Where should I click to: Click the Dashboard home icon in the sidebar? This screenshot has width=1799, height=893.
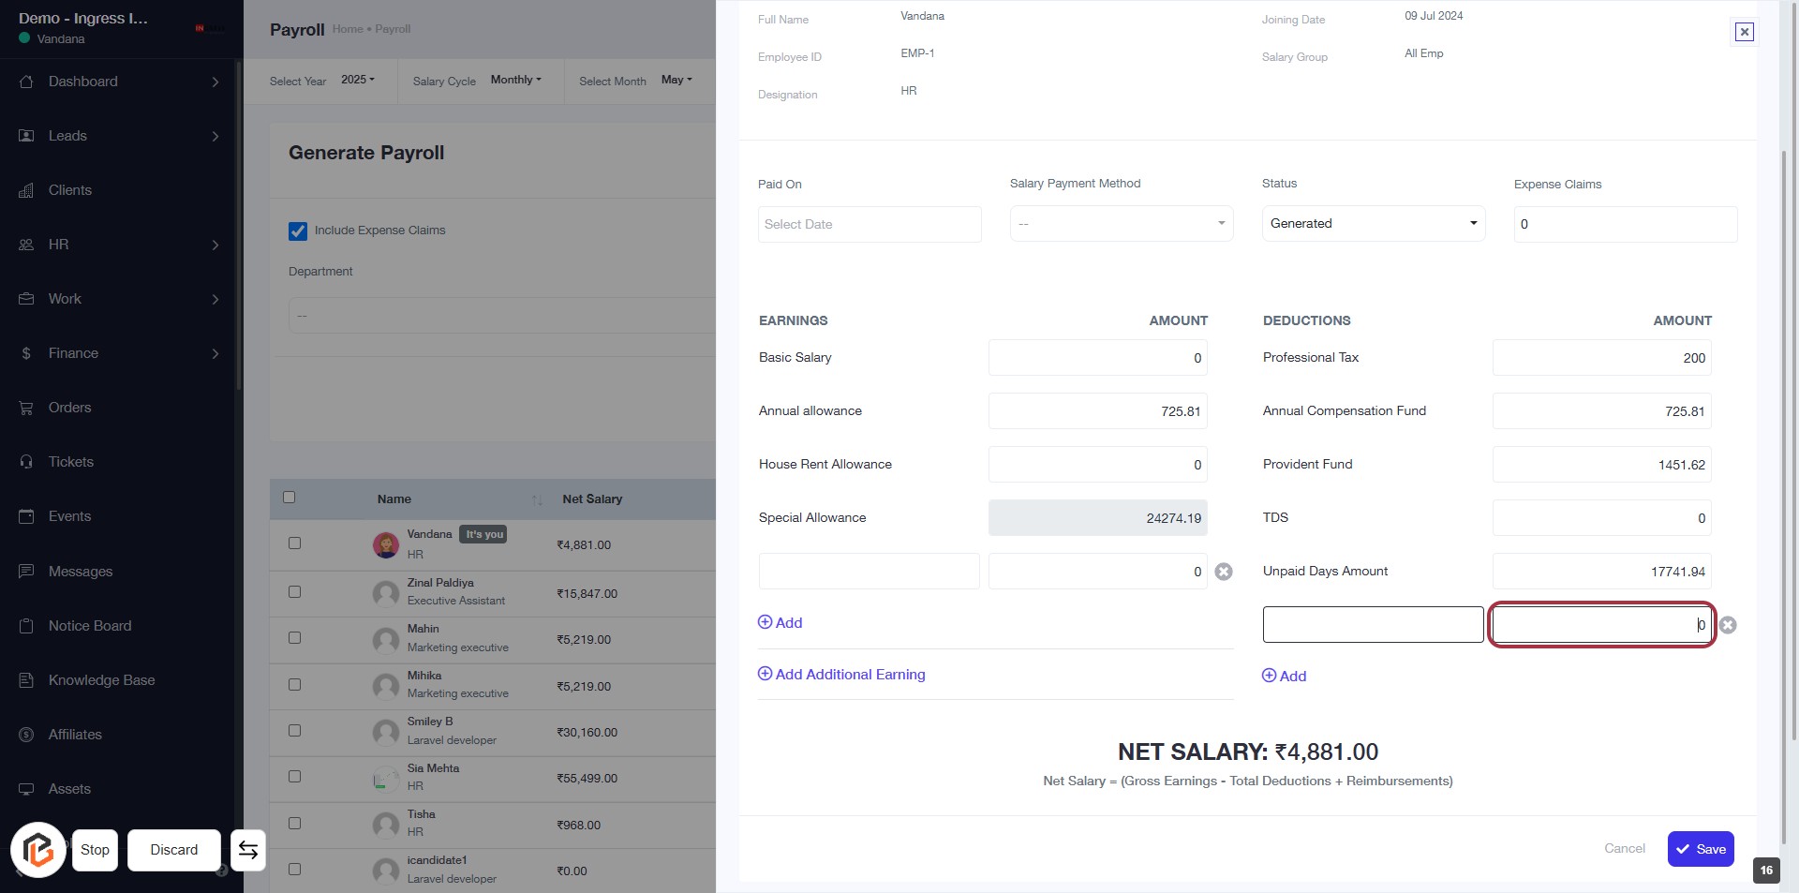[26, 82]
